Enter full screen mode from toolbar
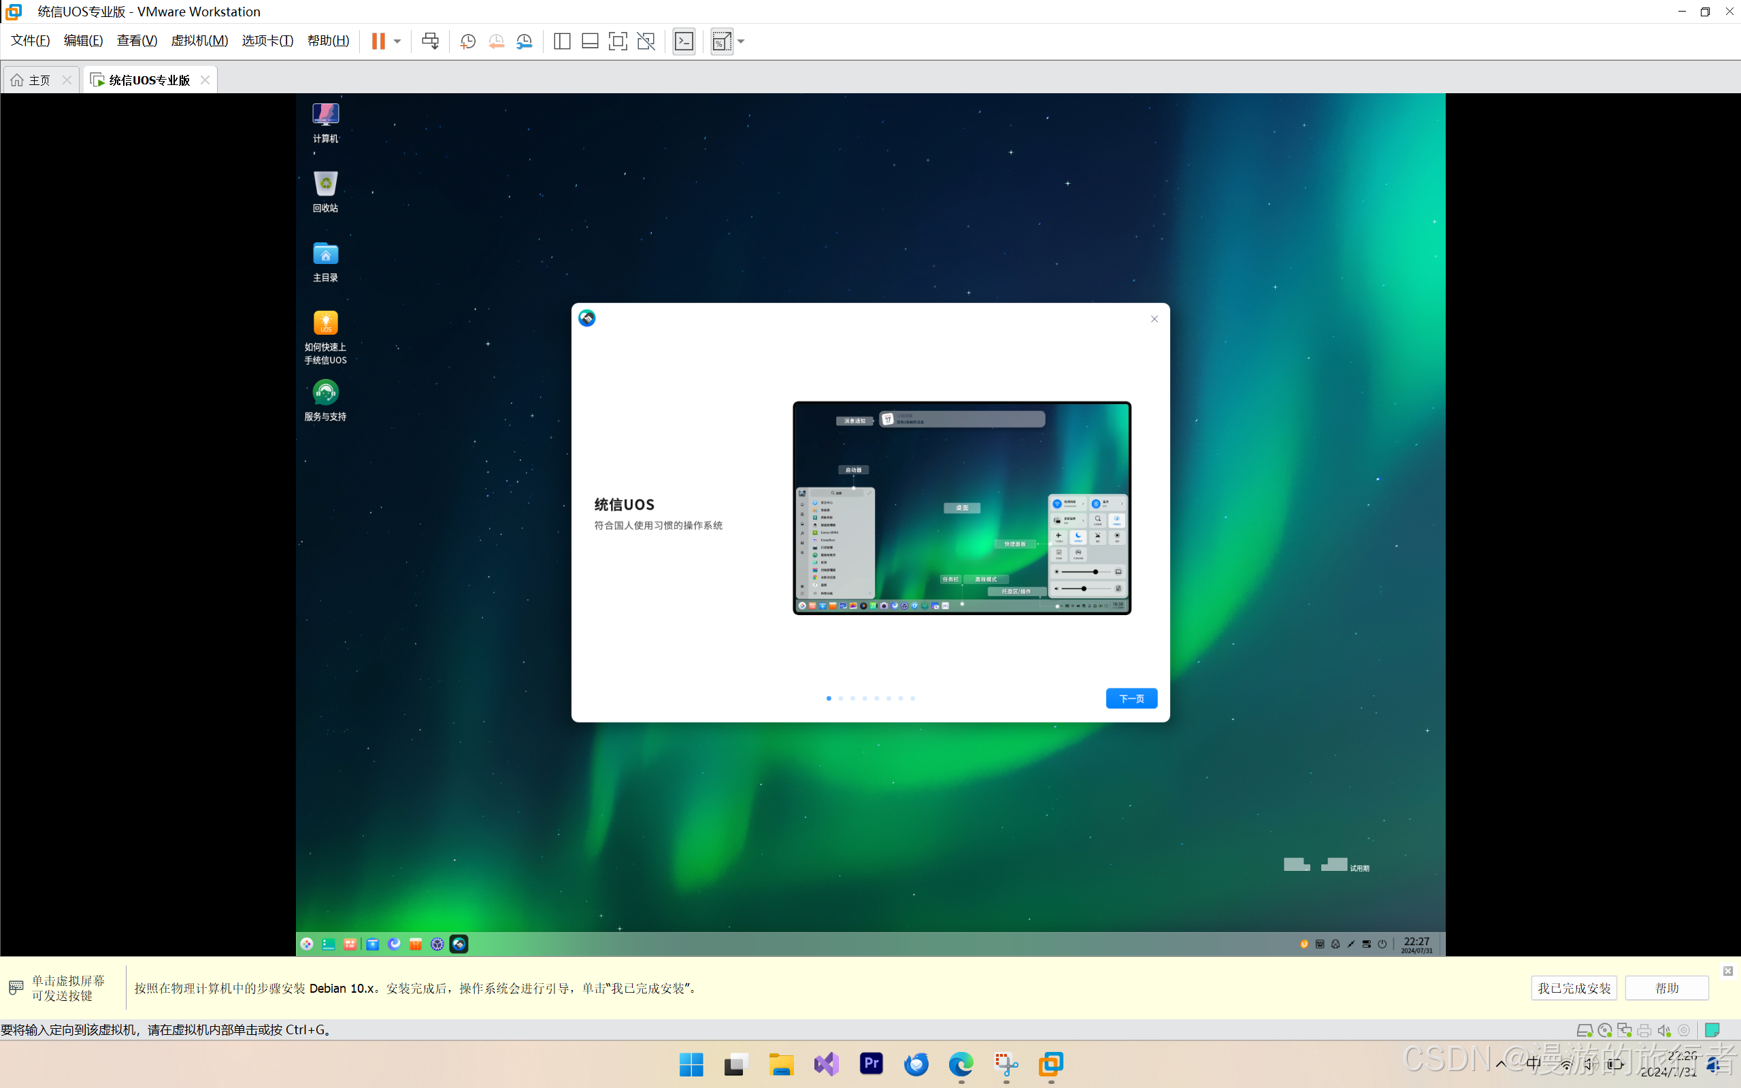Screen dimensions: 1741x1088 coord(618,42)
